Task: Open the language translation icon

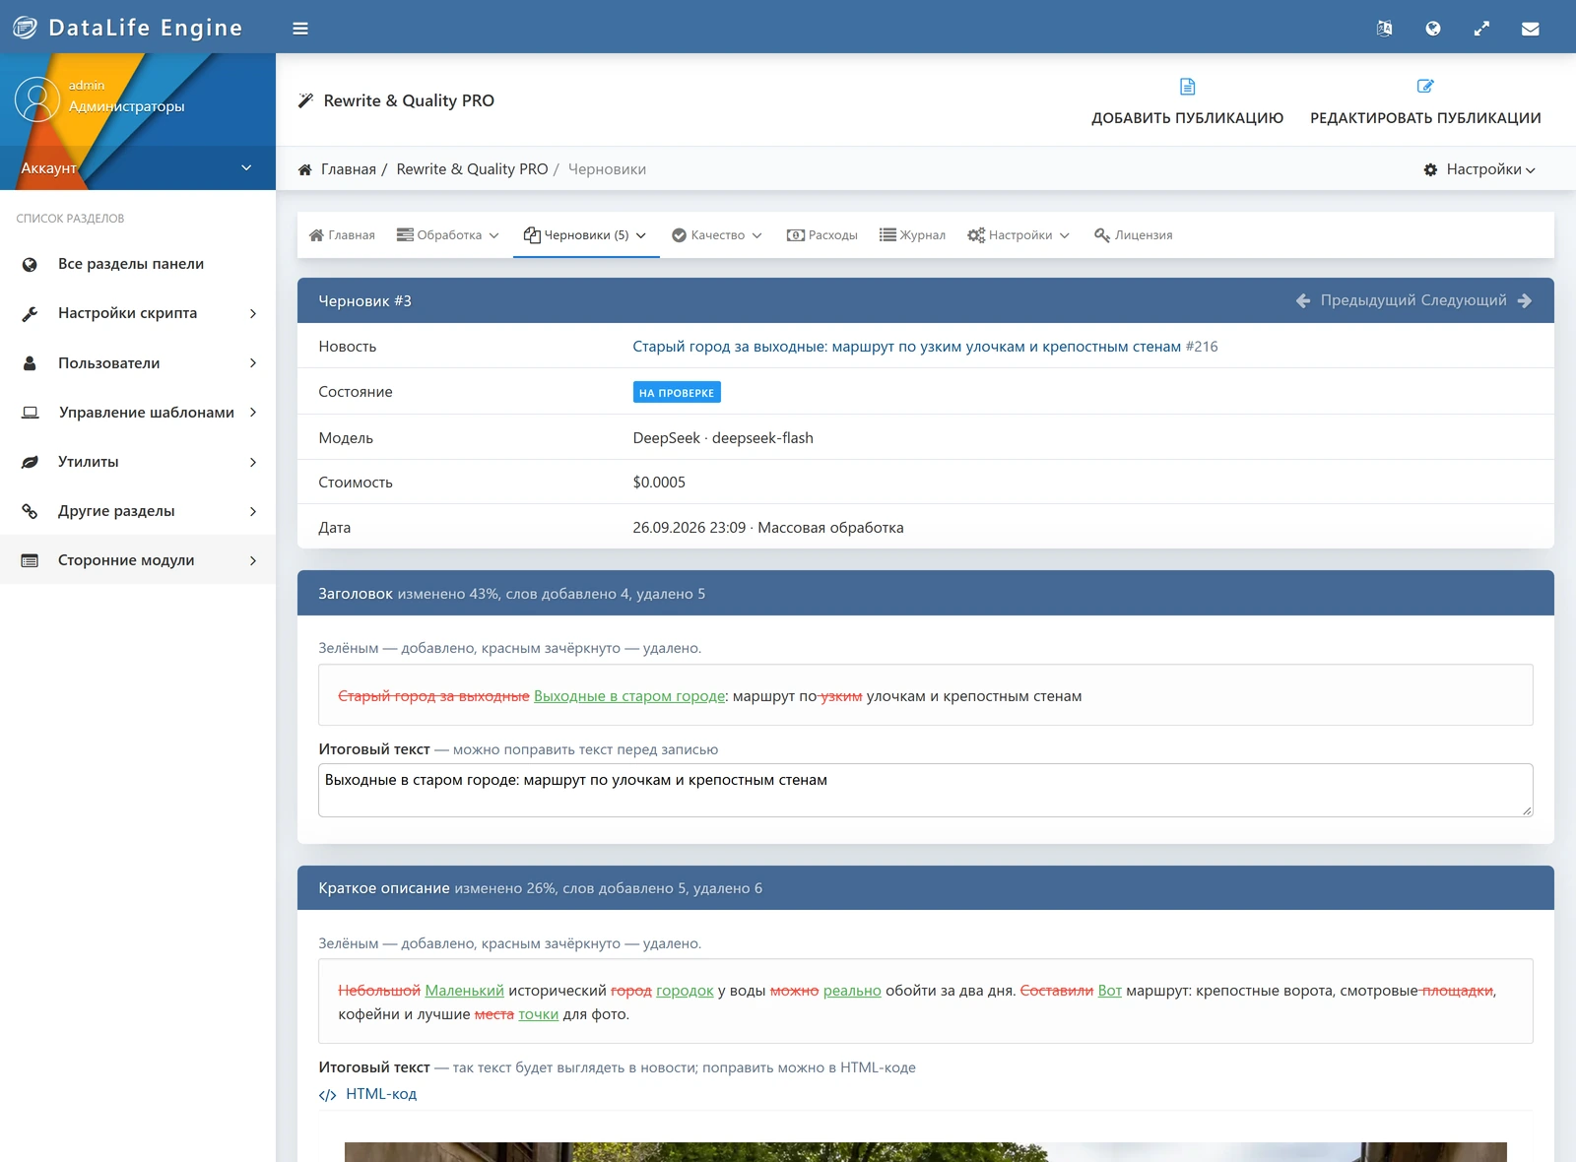Action: tap(1384, 29)
